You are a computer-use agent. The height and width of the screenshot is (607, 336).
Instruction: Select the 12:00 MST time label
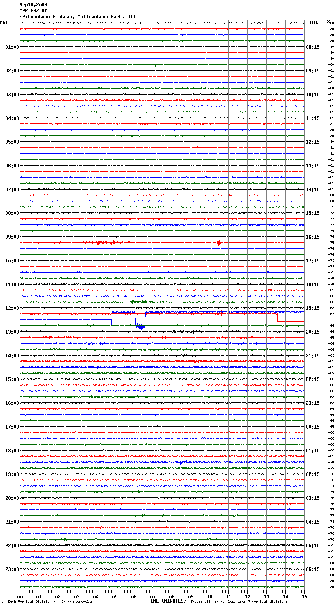[x=12, y=308]
